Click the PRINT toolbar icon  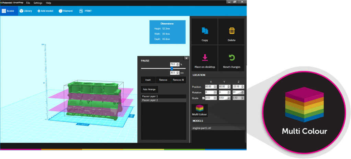pyautogui.click(x=81, y=11)
